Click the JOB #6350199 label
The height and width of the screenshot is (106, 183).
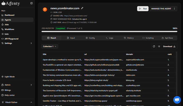click(48, 28)
